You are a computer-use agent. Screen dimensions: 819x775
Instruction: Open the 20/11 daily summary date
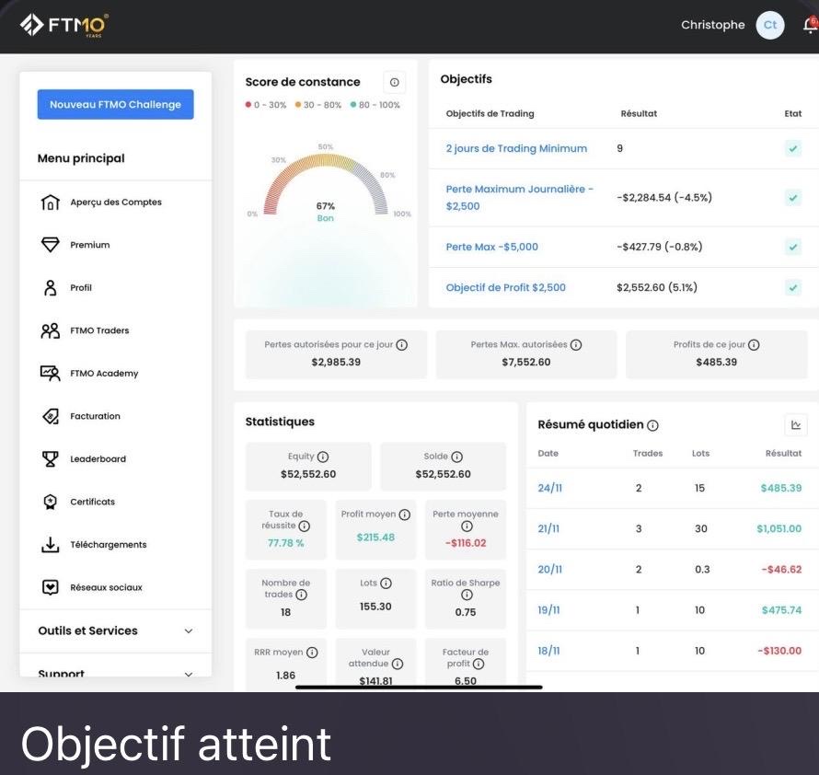tap(549, 569)
